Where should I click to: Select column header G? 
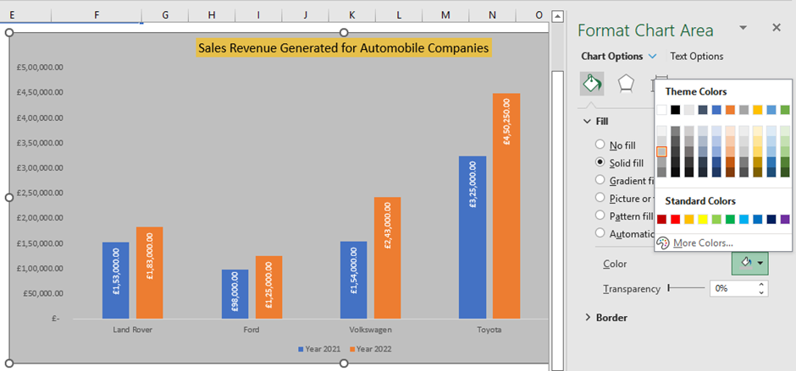[165, 15]
